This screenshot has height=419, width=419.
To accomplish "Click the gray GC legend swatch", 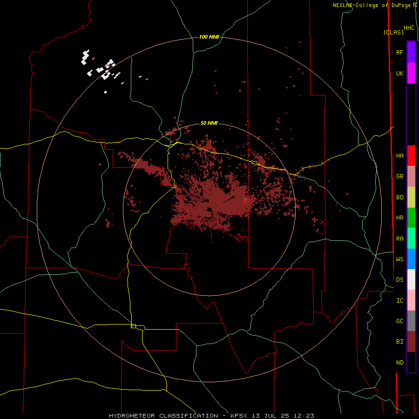I will coord(411,321).
